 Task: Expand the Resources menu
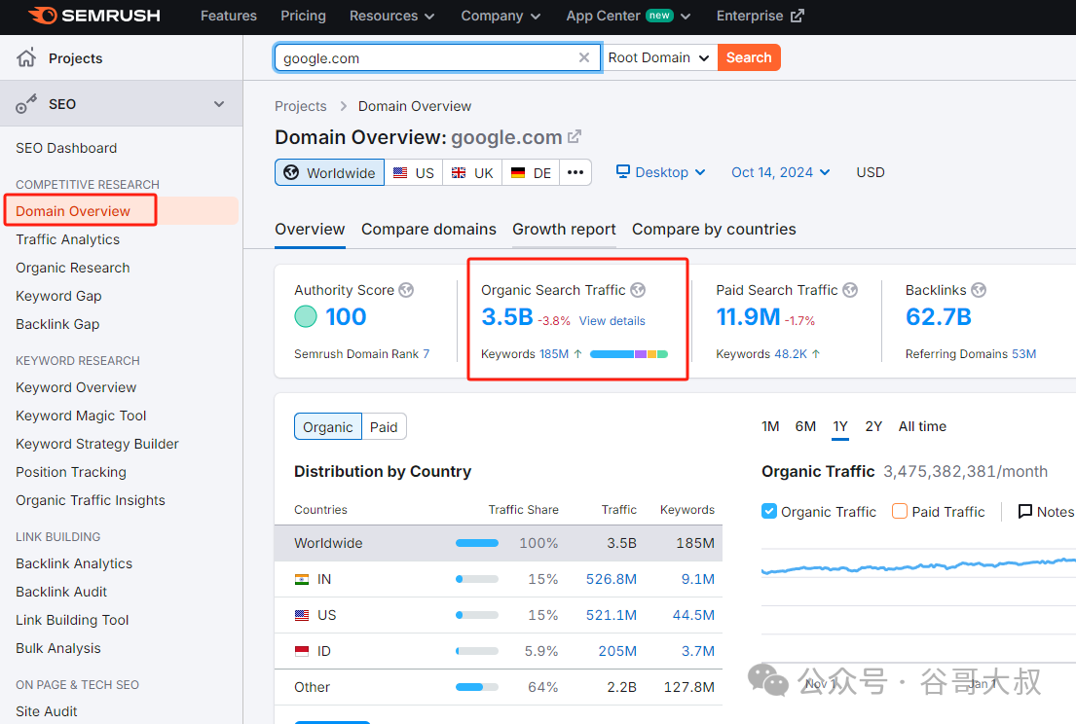coord(391,16)
